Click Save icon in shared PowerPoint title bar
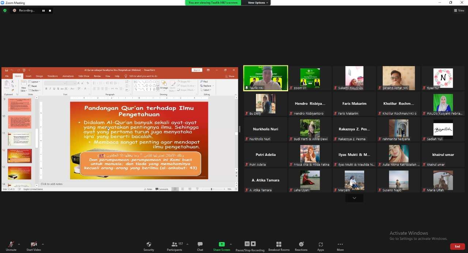The height and width of the screenshot is (253, 468). pyautogui.click(x=7, y=70)
